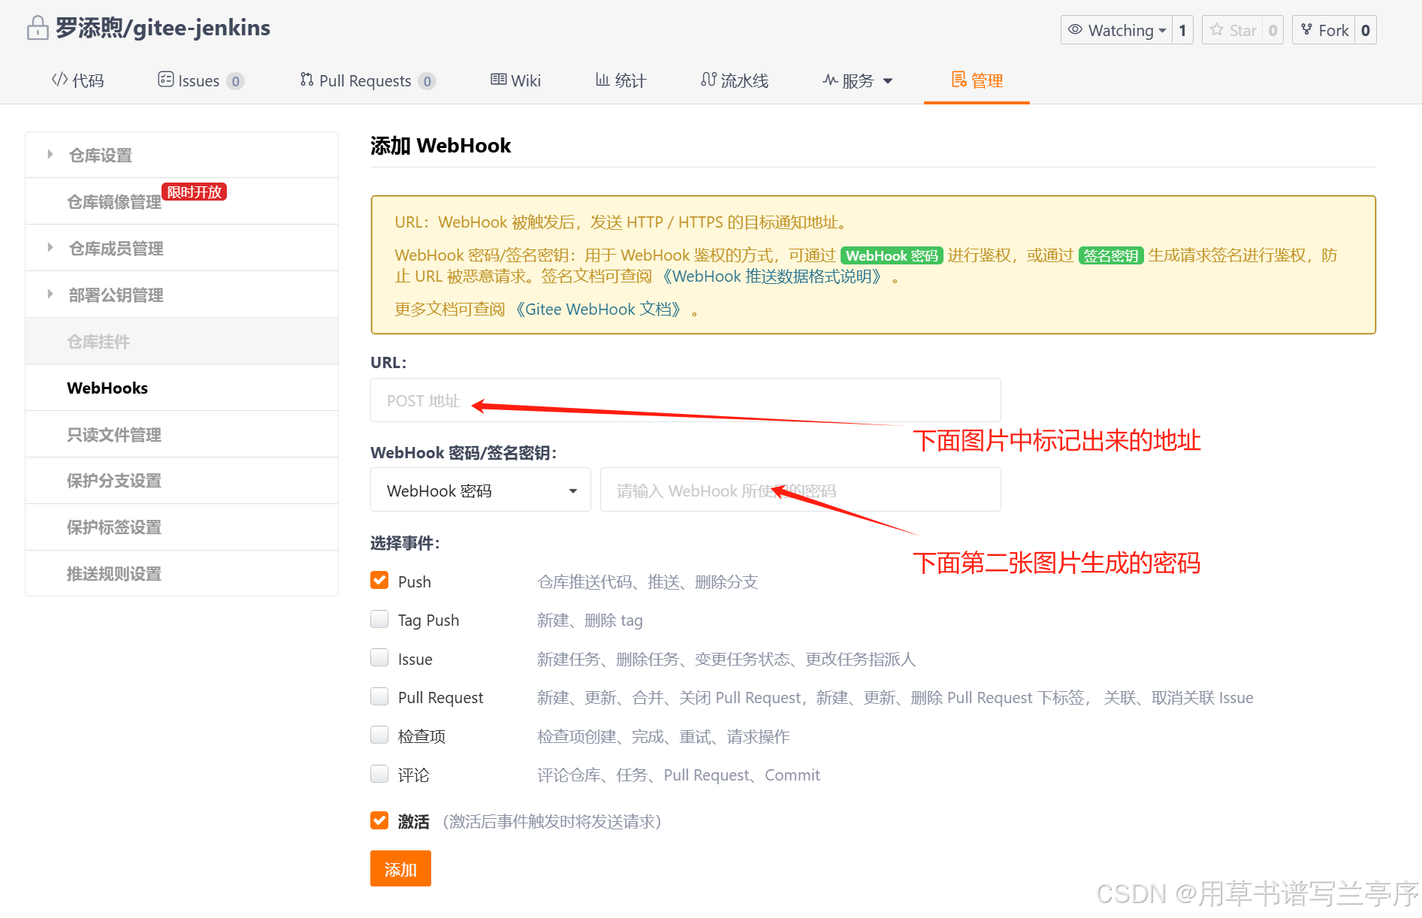This screenshot has height=918, width=1422.
Task: Expand the 仓库设置 section
Action: [x=50, y=155]
